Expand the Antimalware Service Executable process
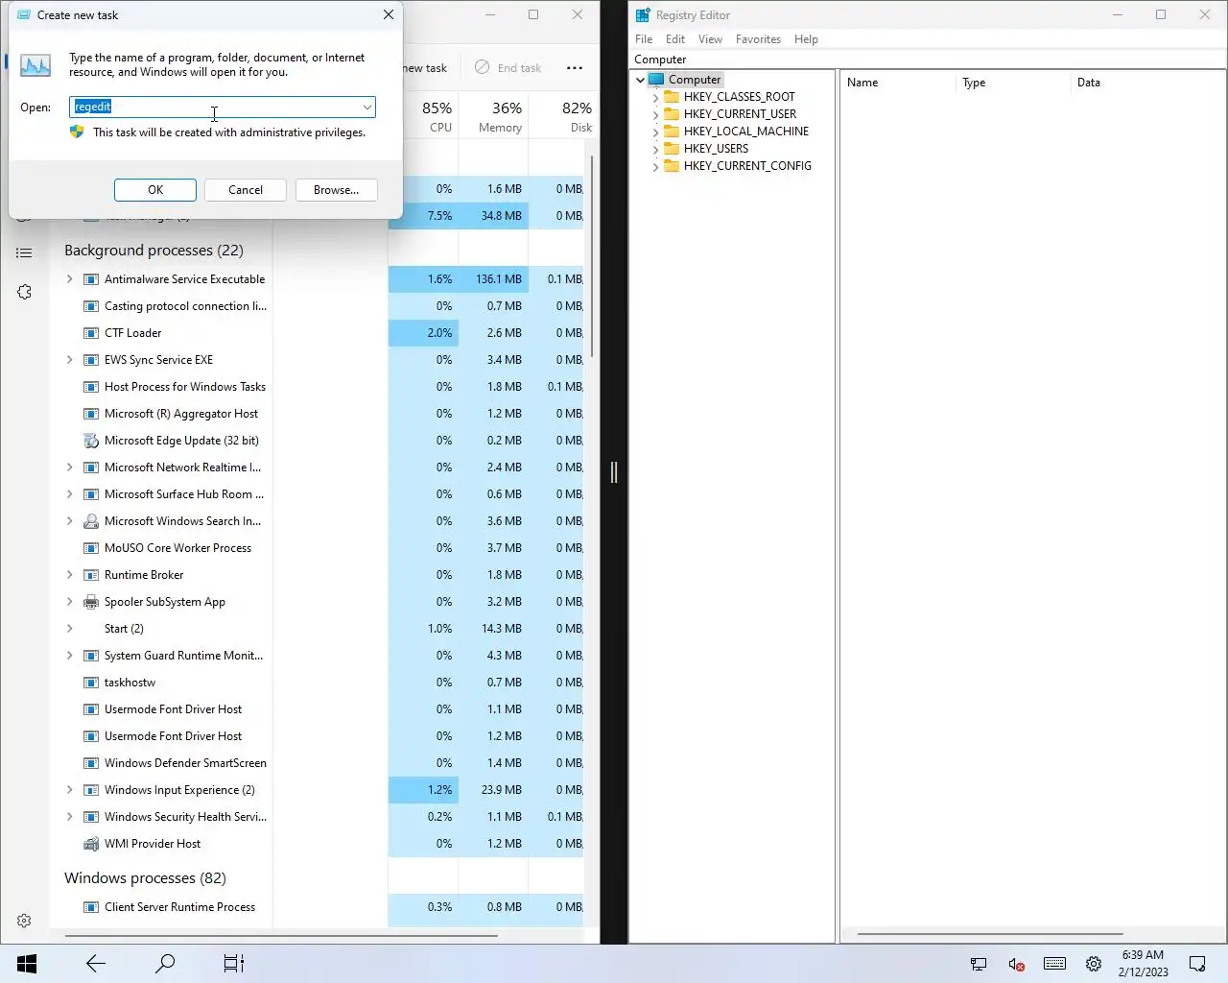The width and height of the screenshot is (1228, 983). click(69, 279)
